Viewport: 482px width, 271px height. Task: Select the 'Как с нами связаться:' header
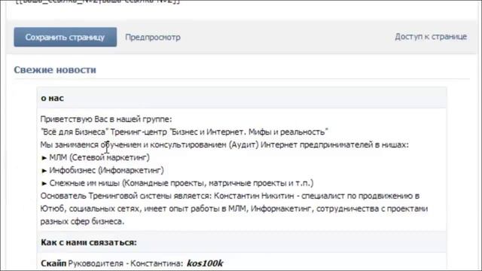89,242
